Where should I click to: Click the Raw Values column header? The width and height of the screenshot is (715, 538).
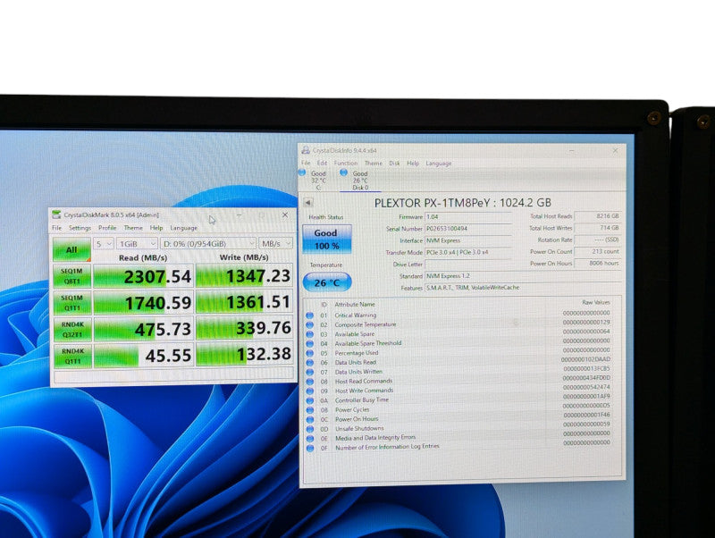pos(595,302)
